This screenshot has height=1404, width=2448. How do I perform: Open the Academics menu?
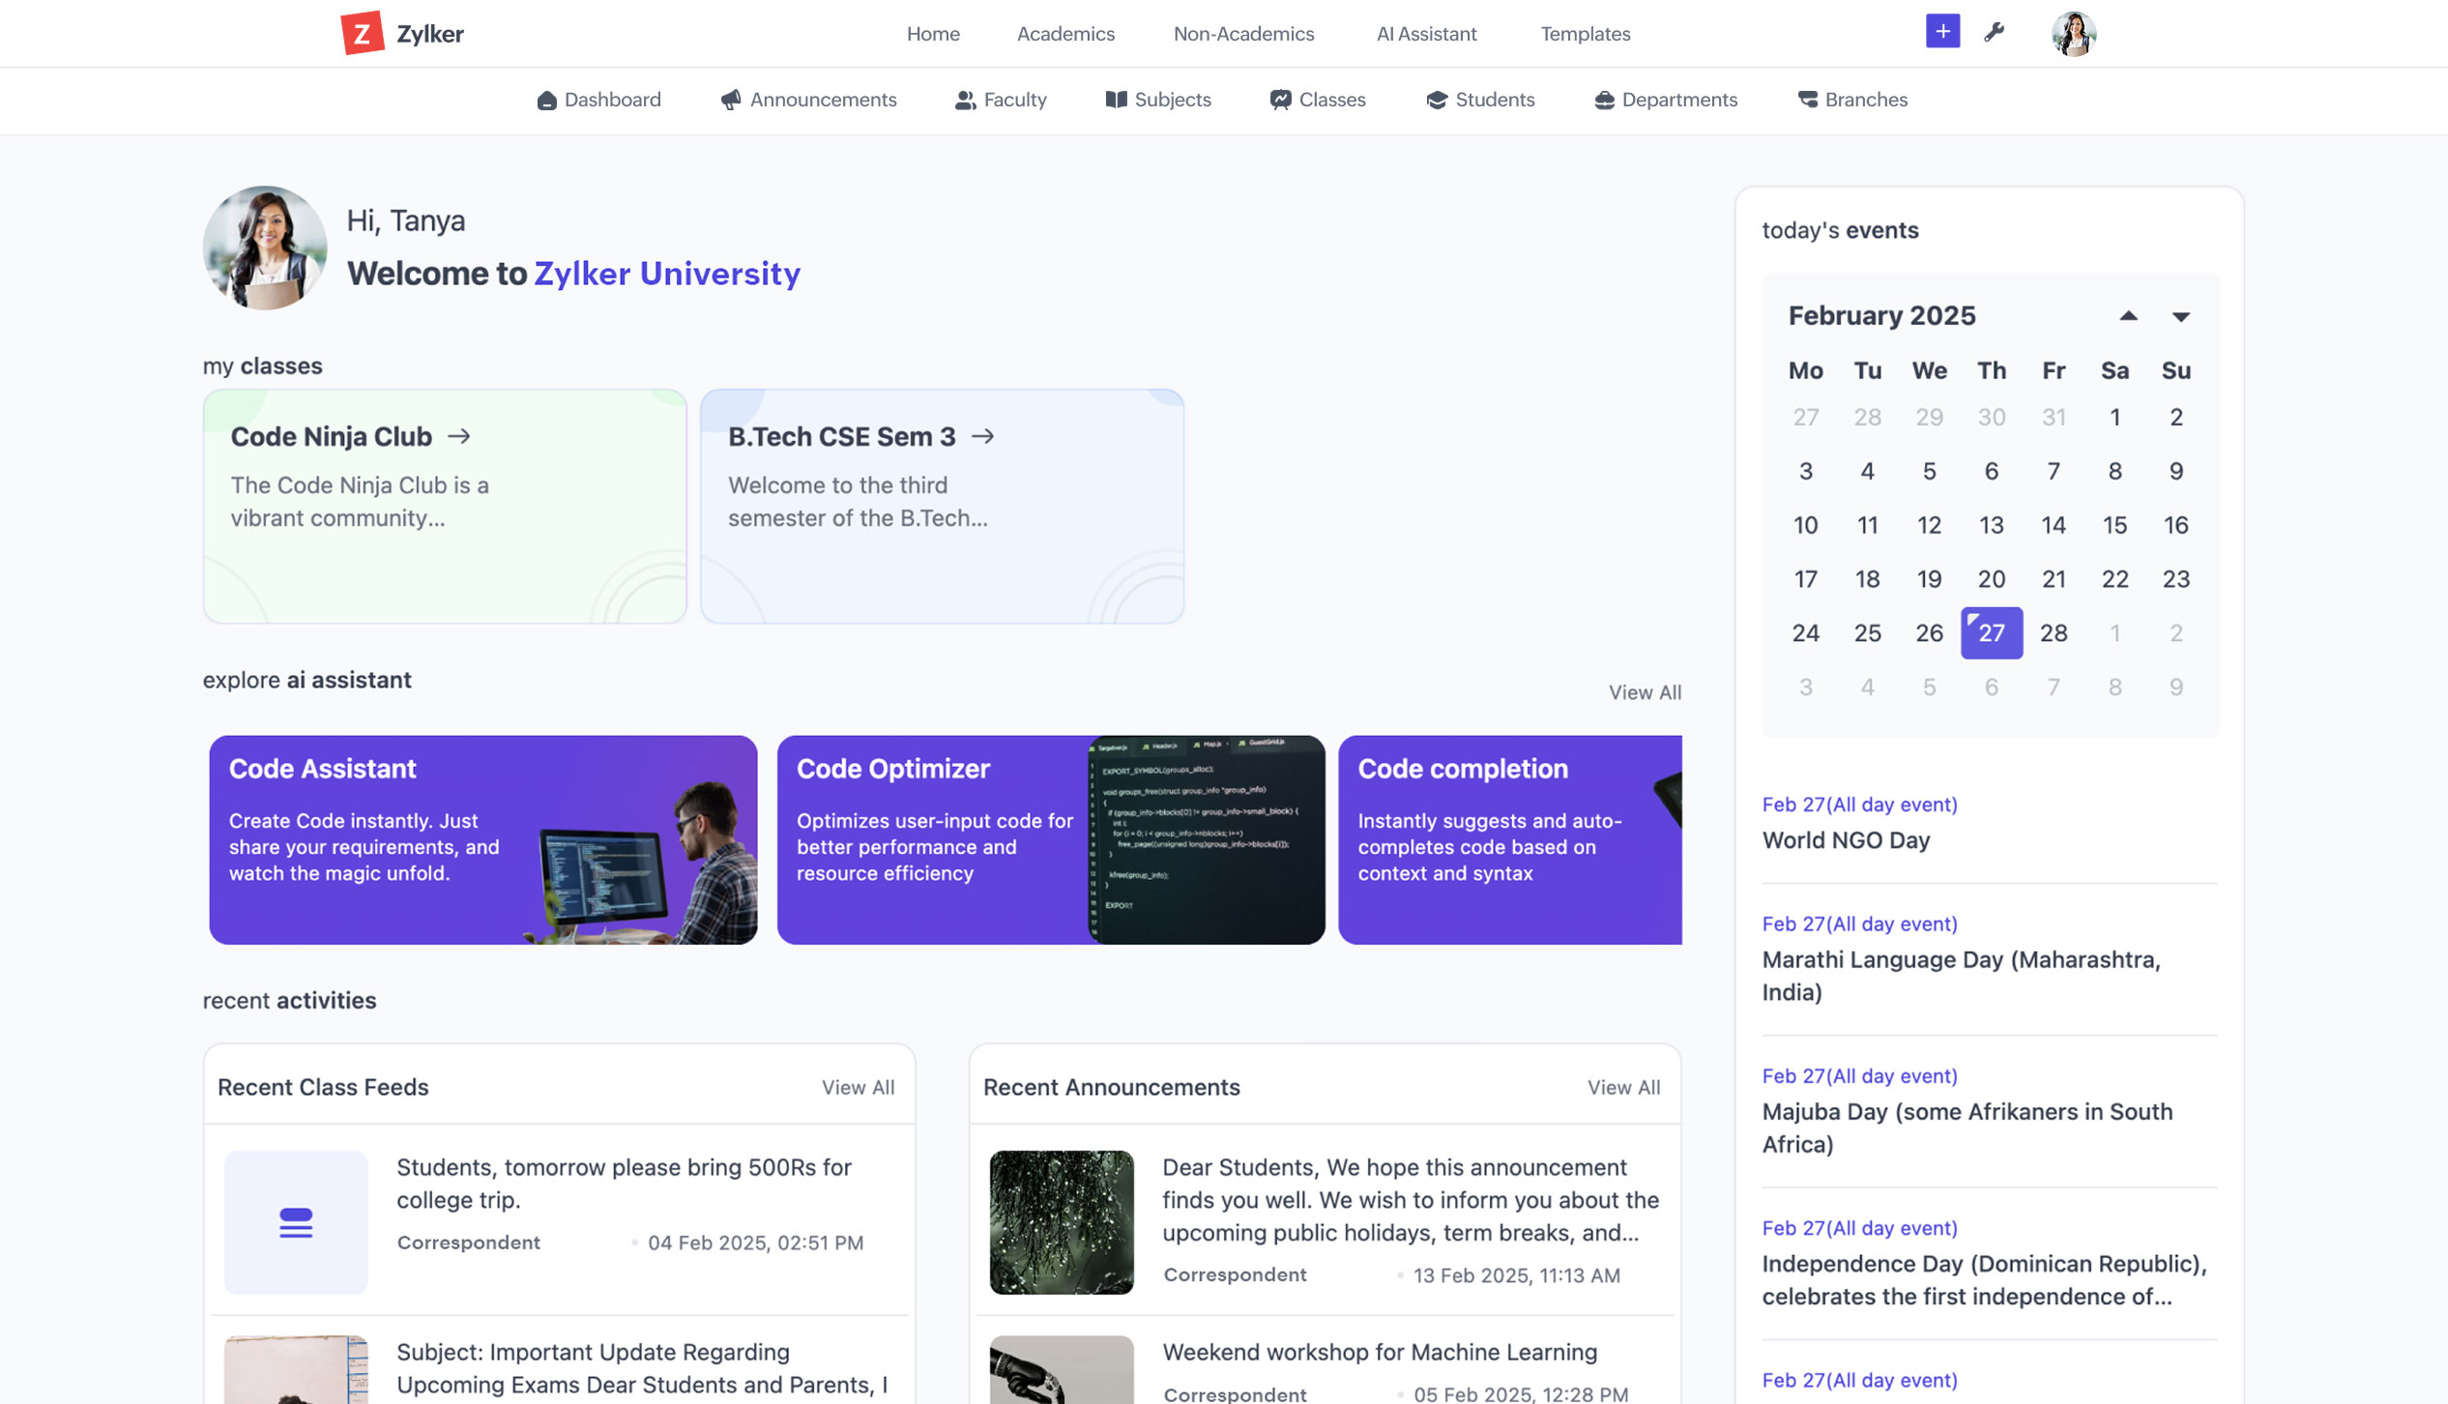[1065, 34]
